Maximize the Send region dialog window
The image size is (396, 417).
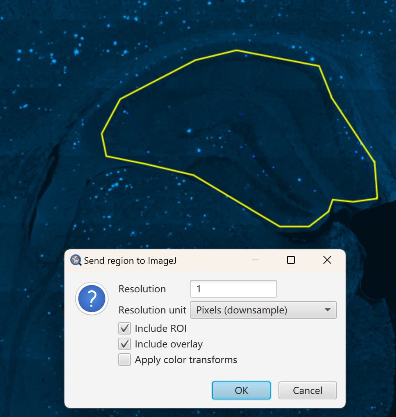pyautogui.click(x=291, y=260)
